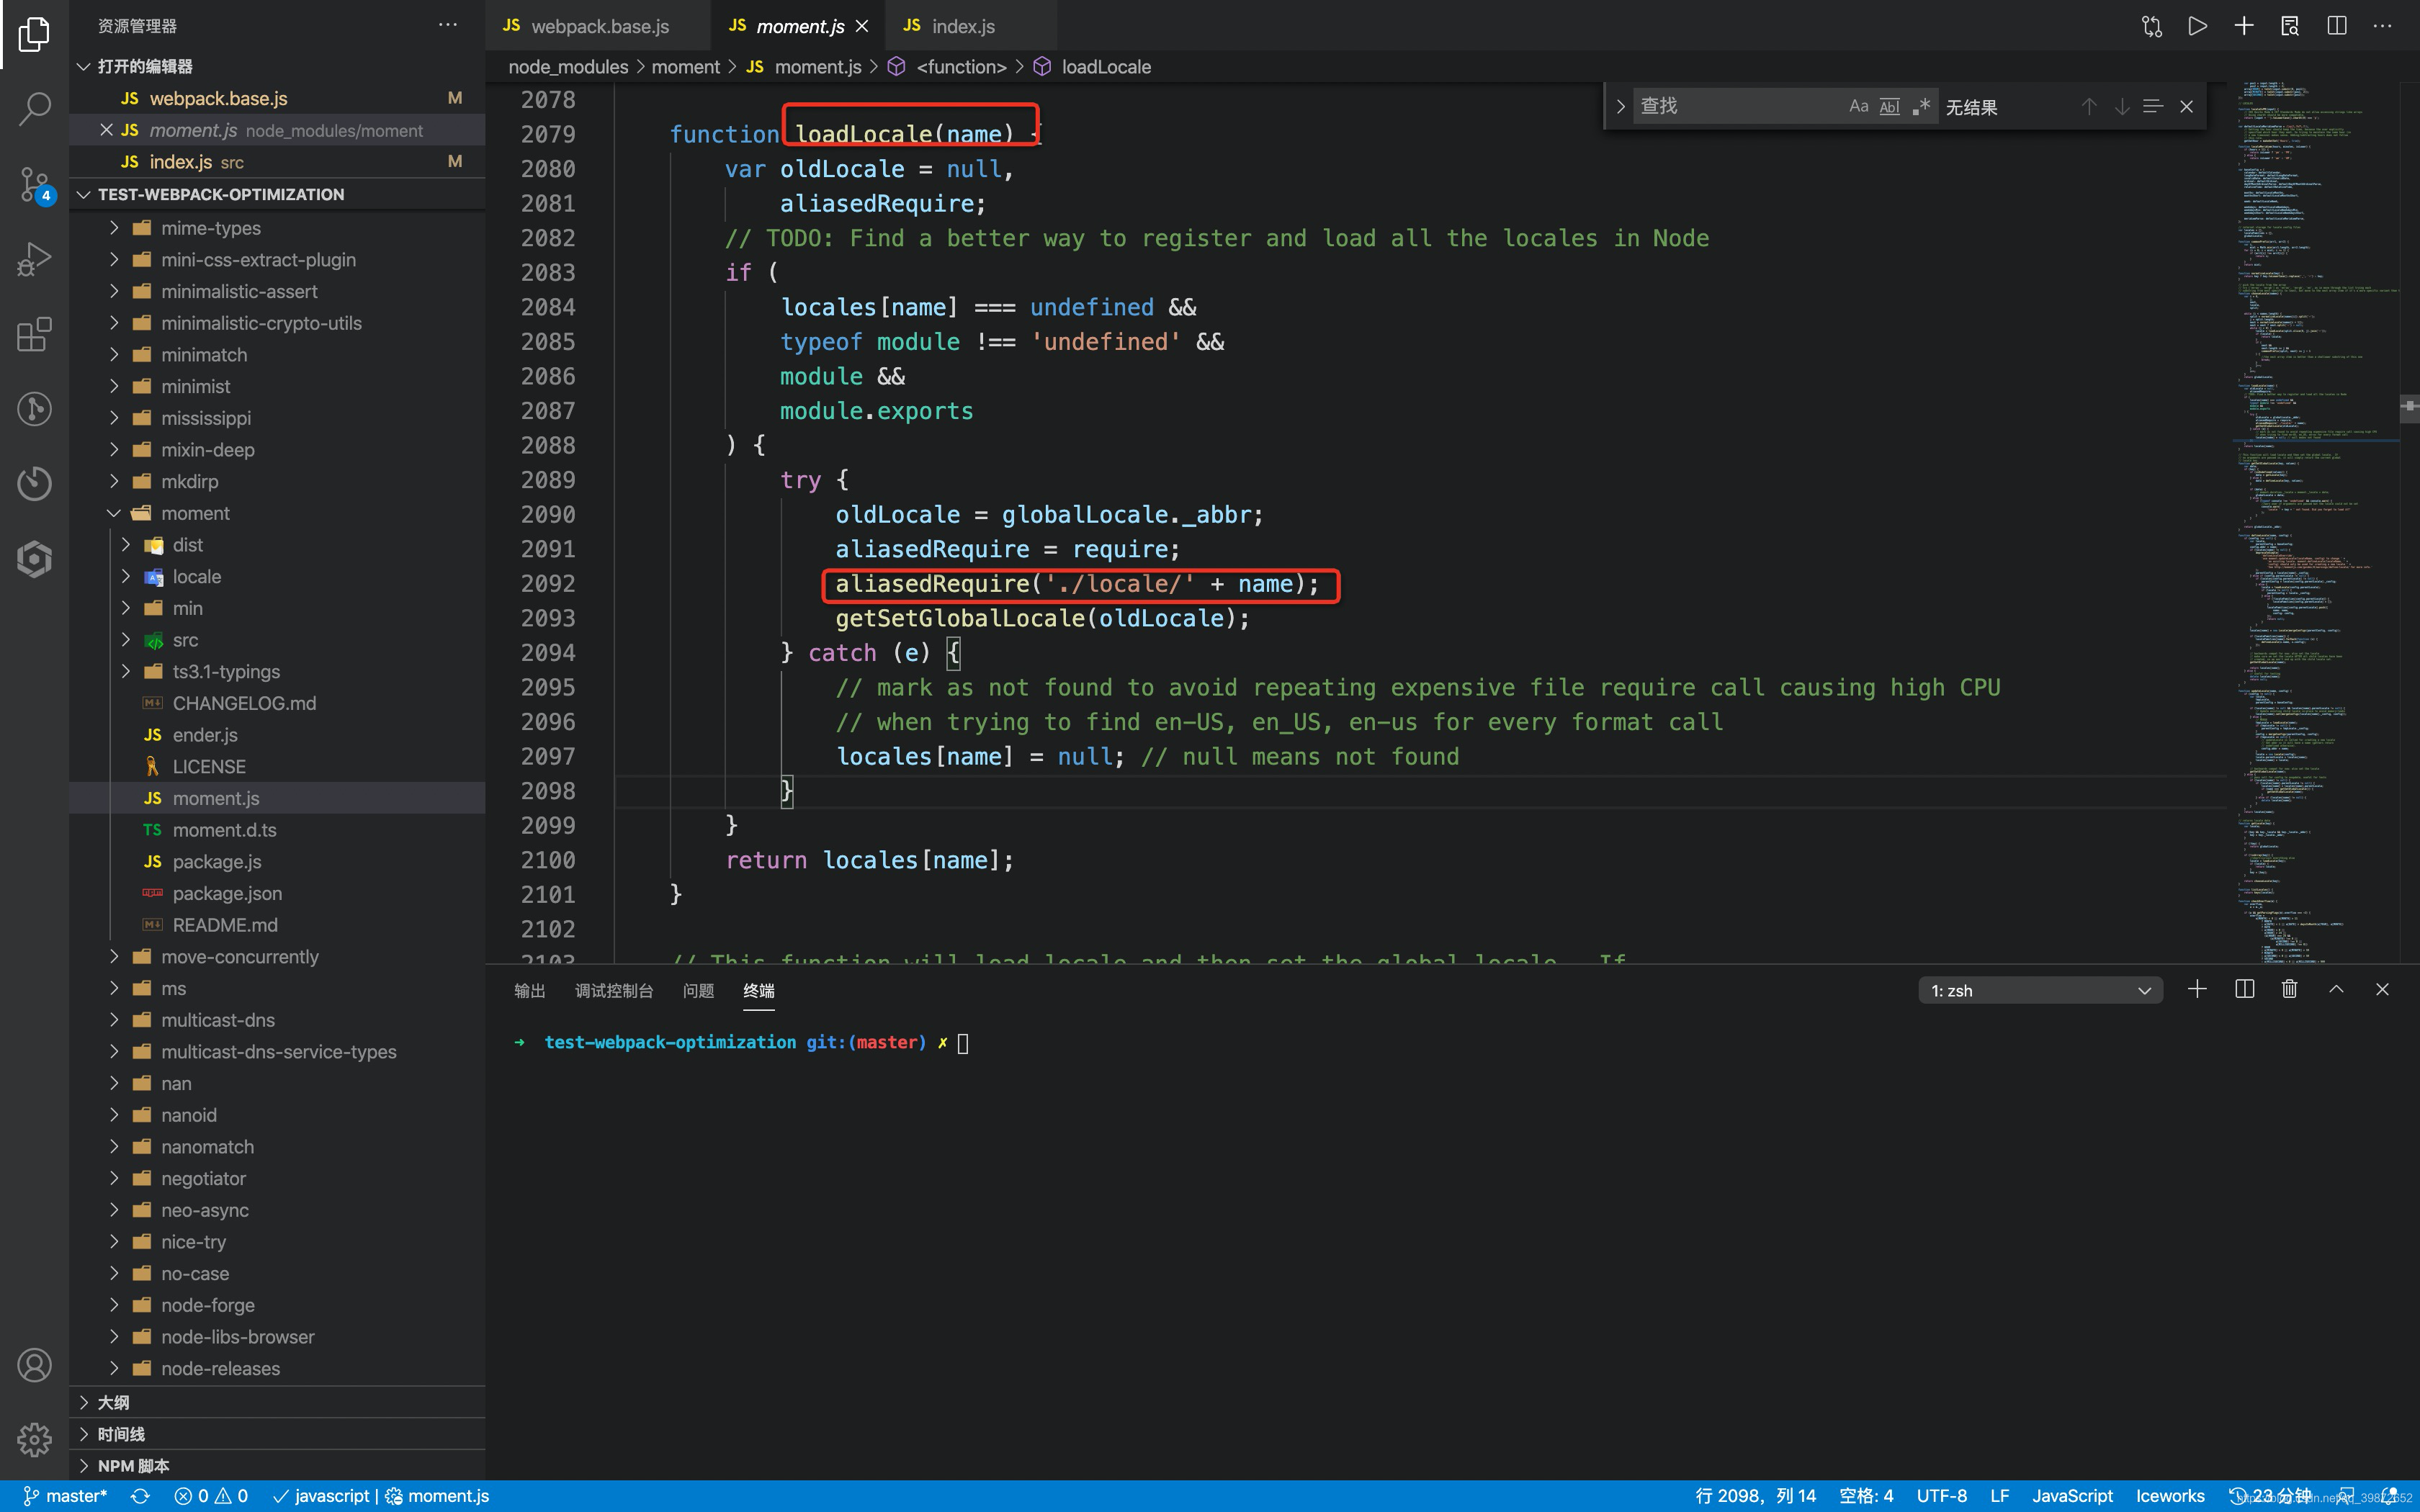Click the compare changes icon in editor toolbar

(2152, 26)
